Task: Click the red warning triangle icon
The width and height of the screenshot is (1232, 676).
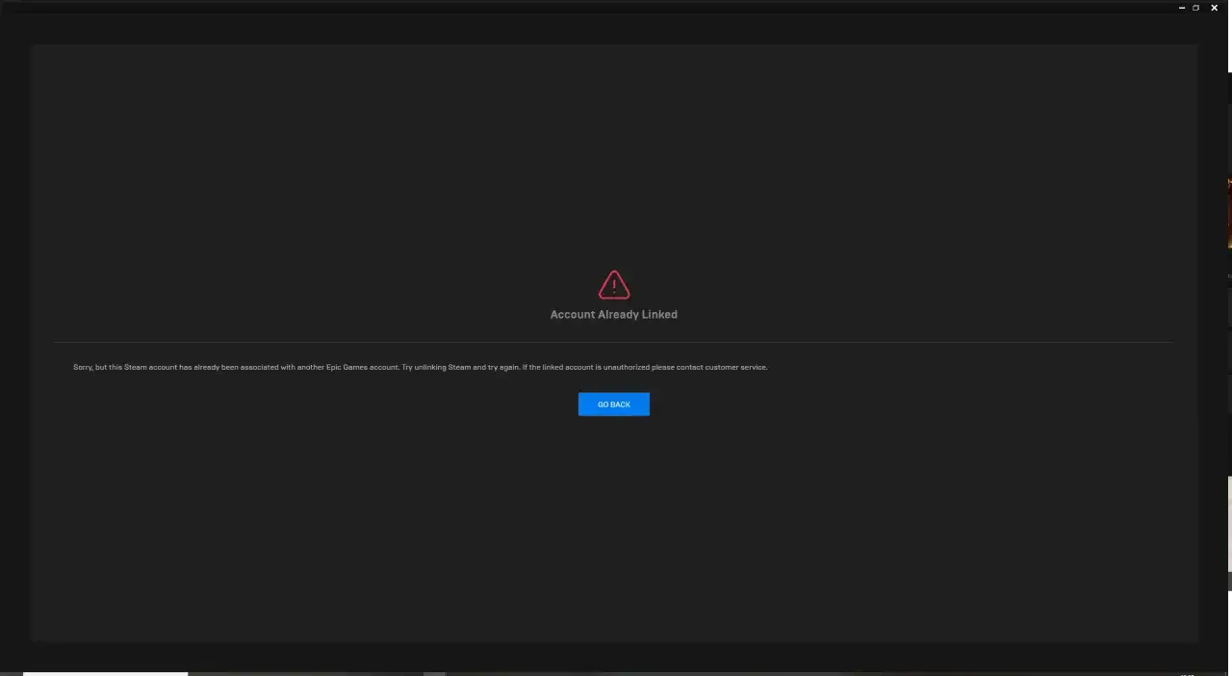Action: point(614,285)
